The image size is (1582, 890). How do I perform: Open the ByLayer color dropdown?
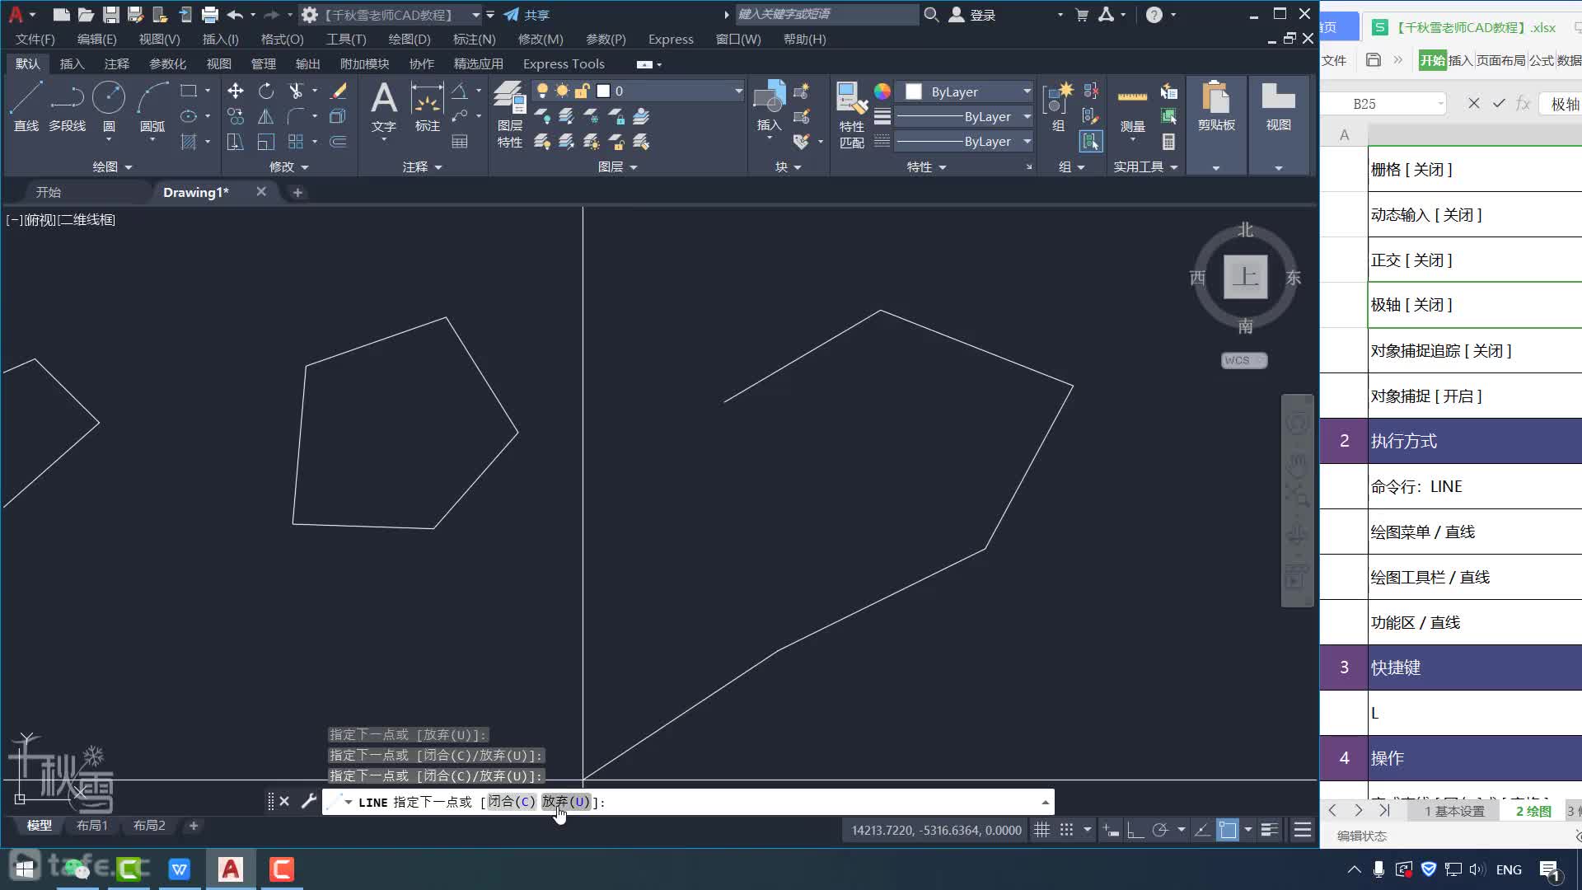[1027, 91]
